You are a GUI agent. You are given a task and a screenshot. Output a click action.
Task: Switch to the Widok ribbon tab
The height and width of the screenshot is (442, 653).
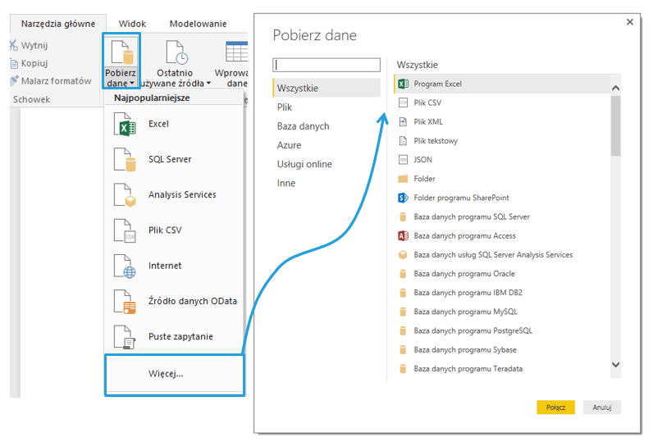132,24
